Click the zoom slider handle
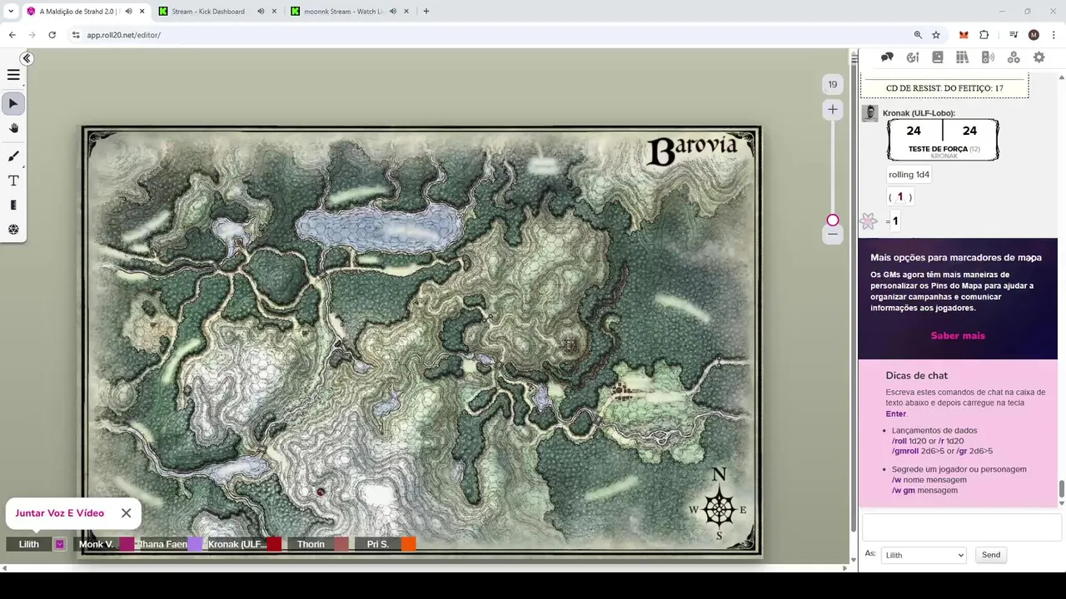 click(832, 220)
